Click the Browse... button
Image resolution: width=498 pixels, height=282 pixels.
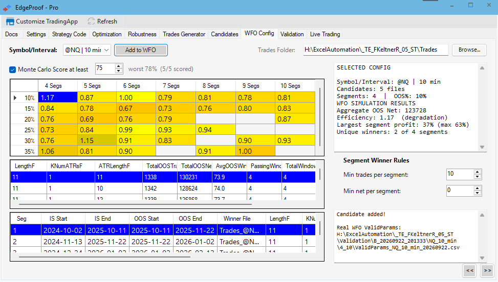[469, 50]
